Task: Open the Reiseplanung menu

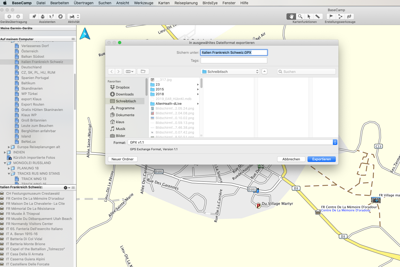Action: [x=186, y=3]
